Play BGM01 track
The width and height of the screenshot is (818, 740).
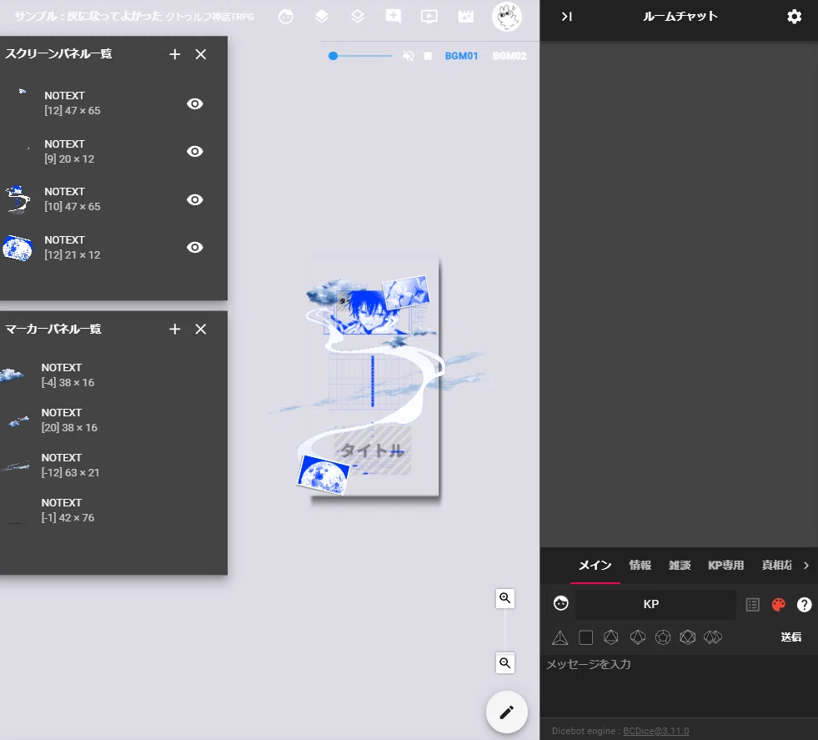461,56
